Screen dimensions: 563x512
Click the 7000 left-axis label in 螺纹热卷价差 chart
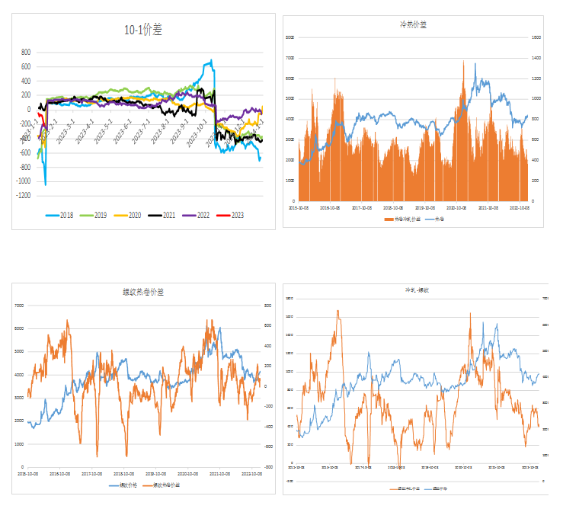(19, 306)
